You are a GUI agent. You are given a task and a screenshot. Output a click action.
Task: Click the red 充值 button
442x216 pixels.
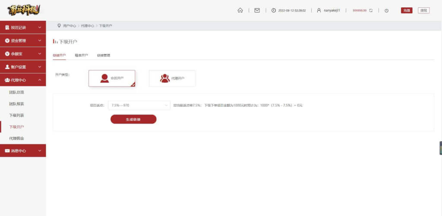(407, 10)
